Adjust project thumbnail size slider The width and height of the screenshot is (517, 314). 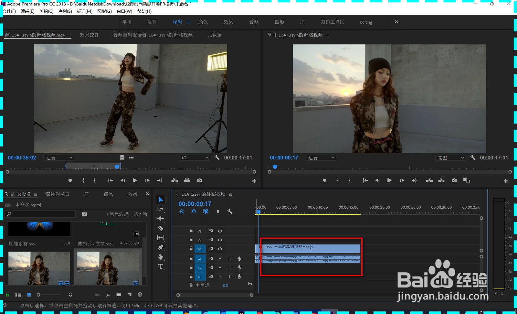[39, 295]
